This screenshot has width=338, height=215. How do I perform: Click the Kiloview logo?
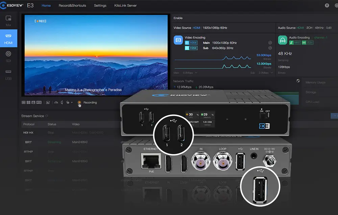11,5
